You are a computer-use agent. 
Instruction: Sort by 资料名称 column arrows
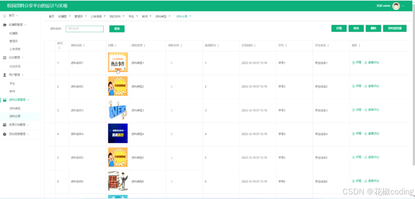pyautogui.click(x=84, y=45)
